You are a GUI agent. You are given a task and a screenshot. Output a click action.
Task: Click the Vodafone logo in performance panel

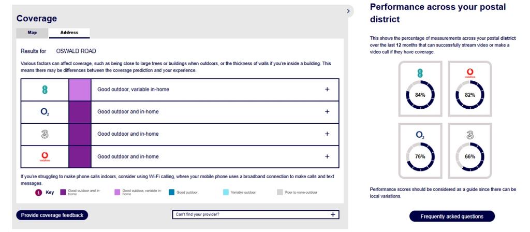click(x=470, y=73)
